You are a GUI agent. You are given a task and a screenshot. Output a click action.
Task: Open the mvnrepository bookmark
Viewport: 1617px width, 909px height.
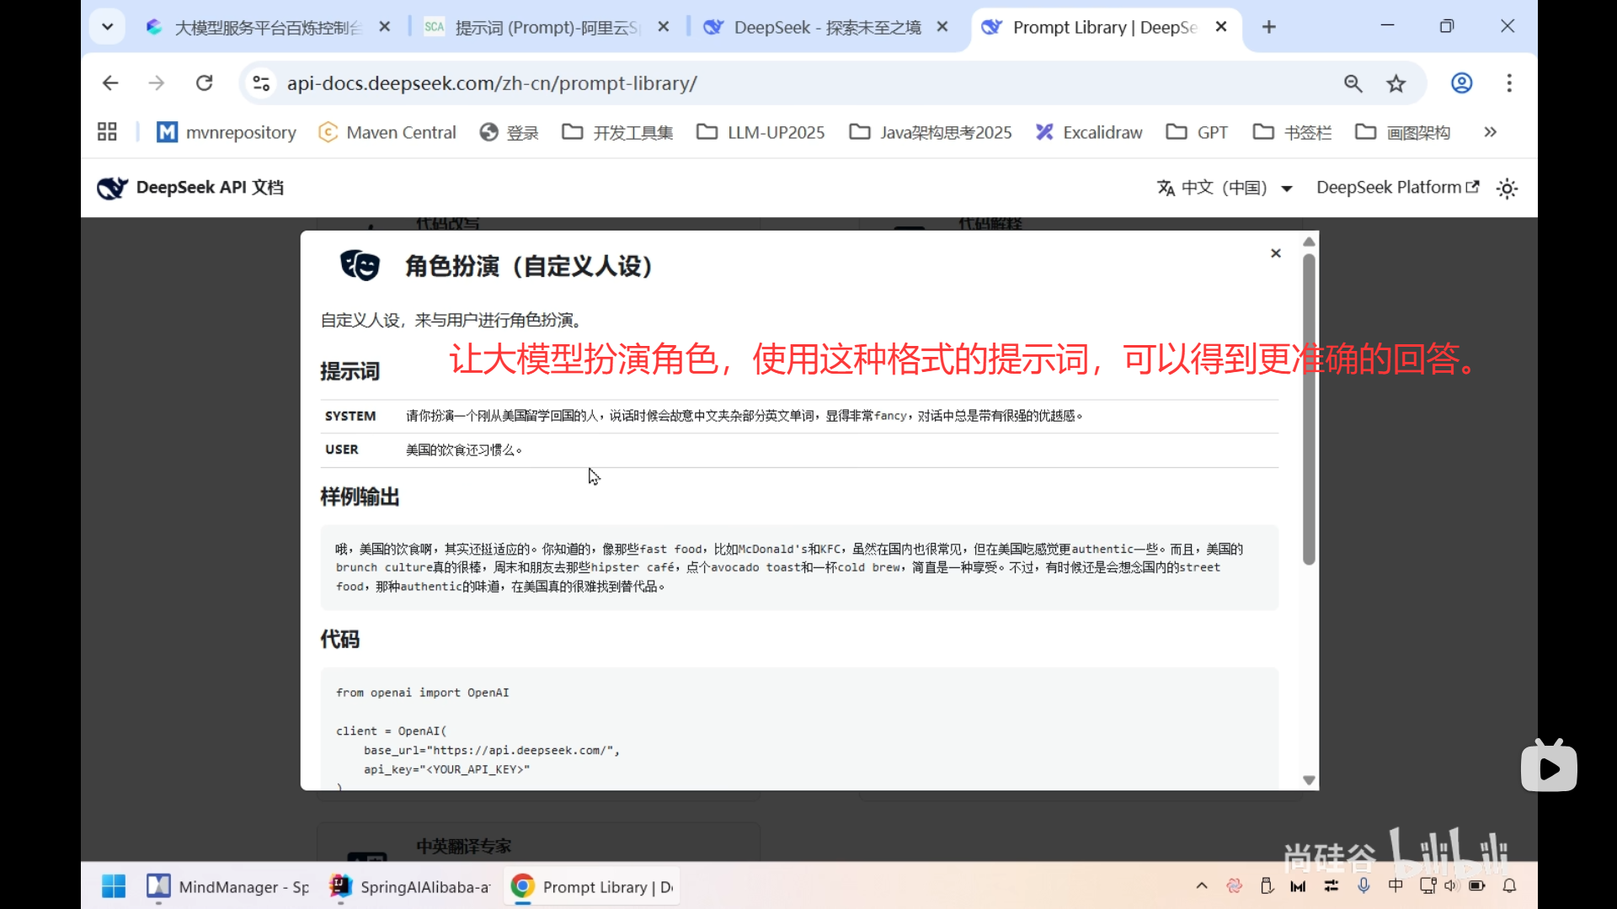coord(226,132)
